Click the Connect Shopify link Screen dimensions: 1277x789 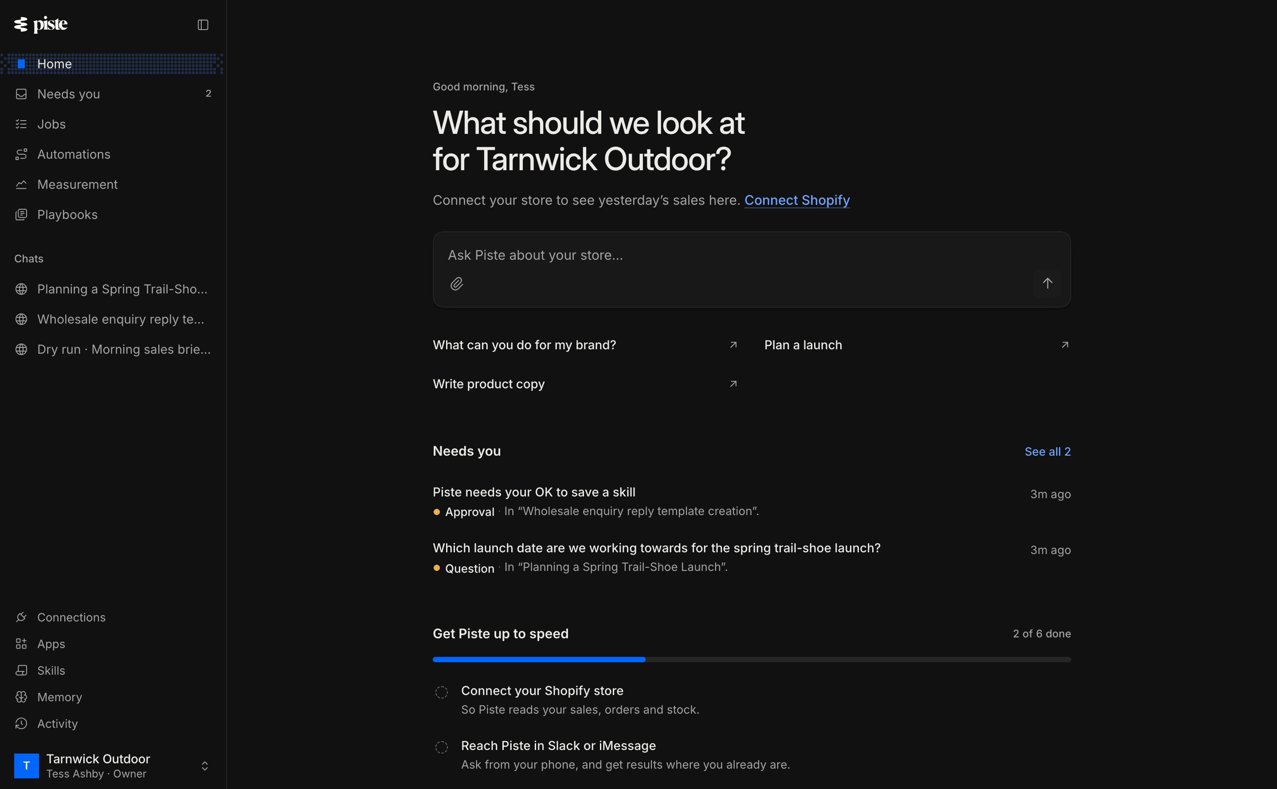tap(797, 200)
